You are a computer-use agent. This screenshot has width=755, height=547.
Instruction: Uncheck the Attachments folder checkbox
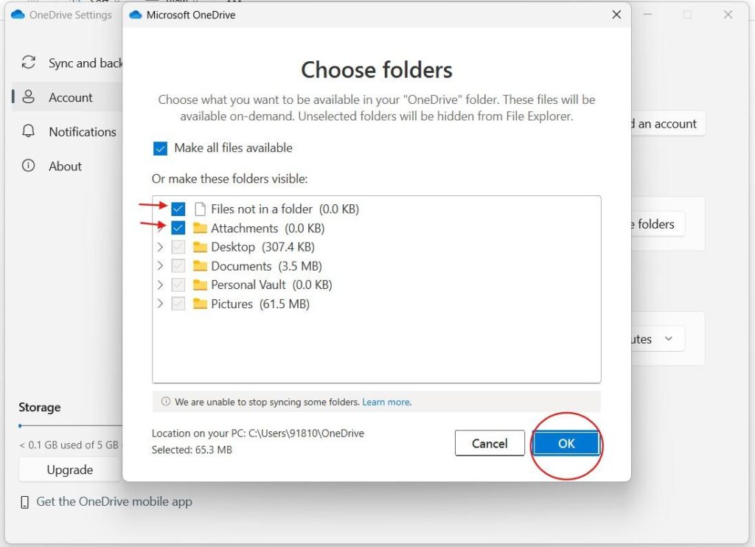point(178,228)
